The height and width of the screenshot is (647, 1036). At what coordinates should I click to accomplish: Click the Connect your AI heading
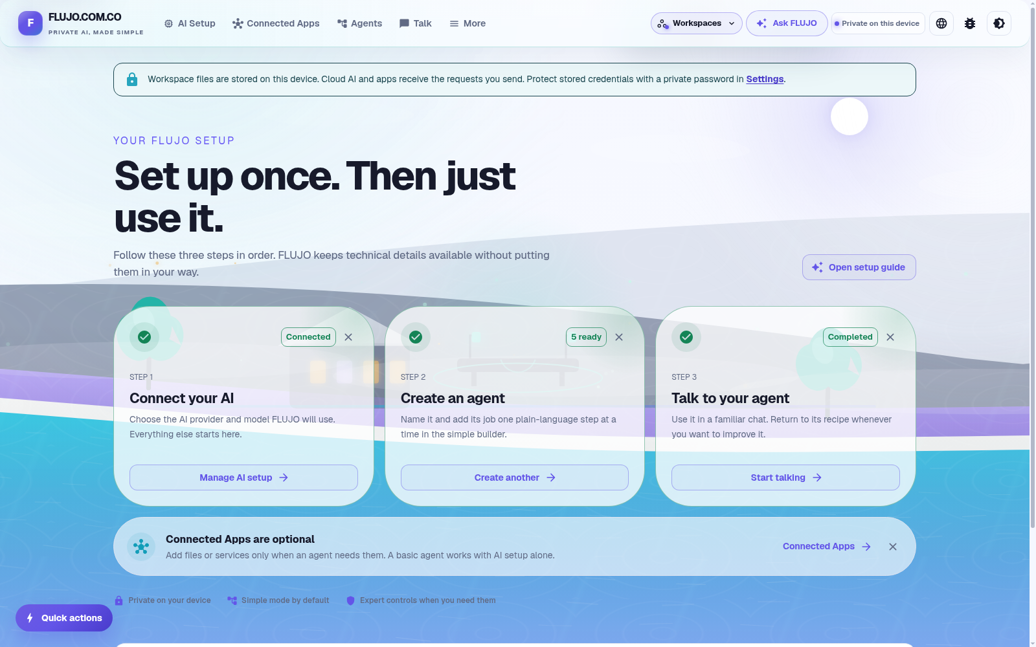pos(182,399)
